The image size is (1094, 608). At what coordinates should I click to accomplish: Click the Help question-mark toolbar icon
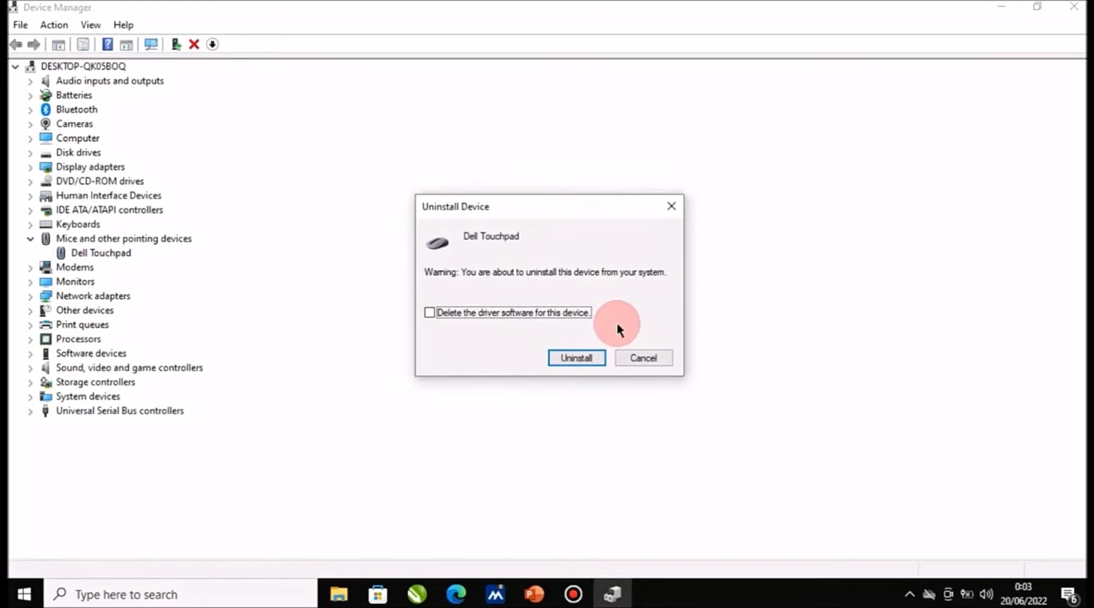click(108, 44)
